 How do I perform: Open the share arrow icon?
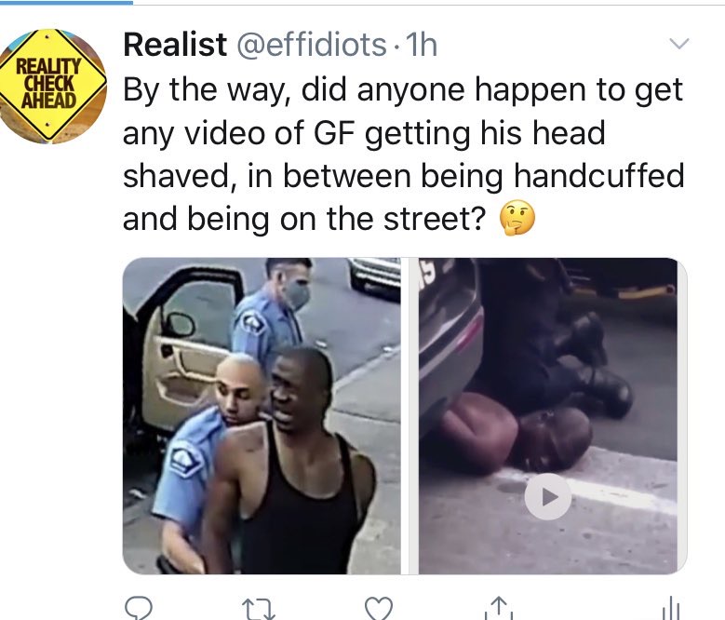tap(499, 608)
